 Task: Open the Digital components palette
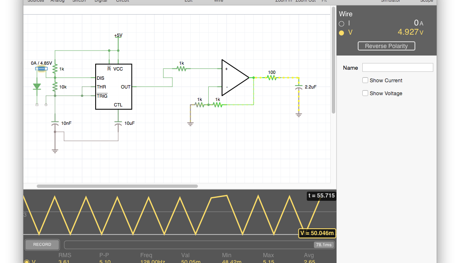coord(101,1)
